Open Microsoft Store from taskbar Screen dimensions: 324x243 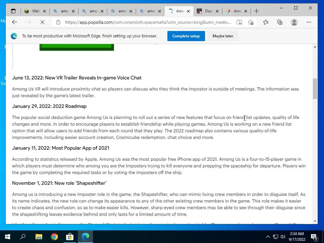[x=70, y=237]
